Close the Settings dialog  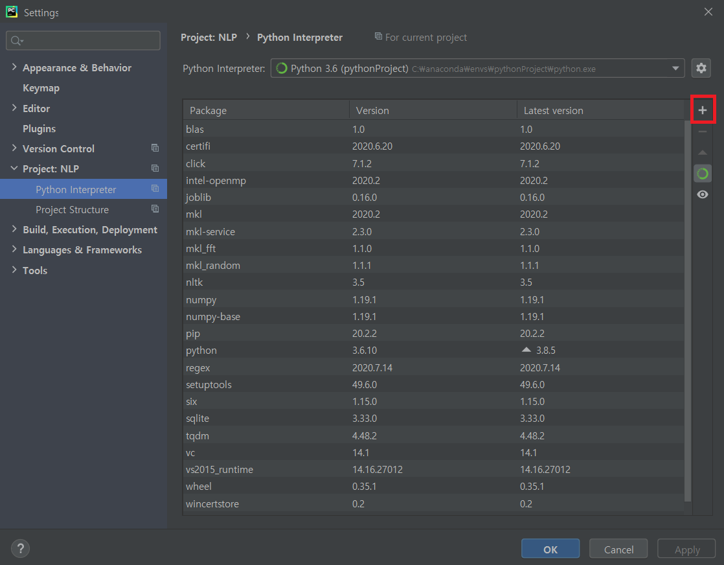coord(708,12)
